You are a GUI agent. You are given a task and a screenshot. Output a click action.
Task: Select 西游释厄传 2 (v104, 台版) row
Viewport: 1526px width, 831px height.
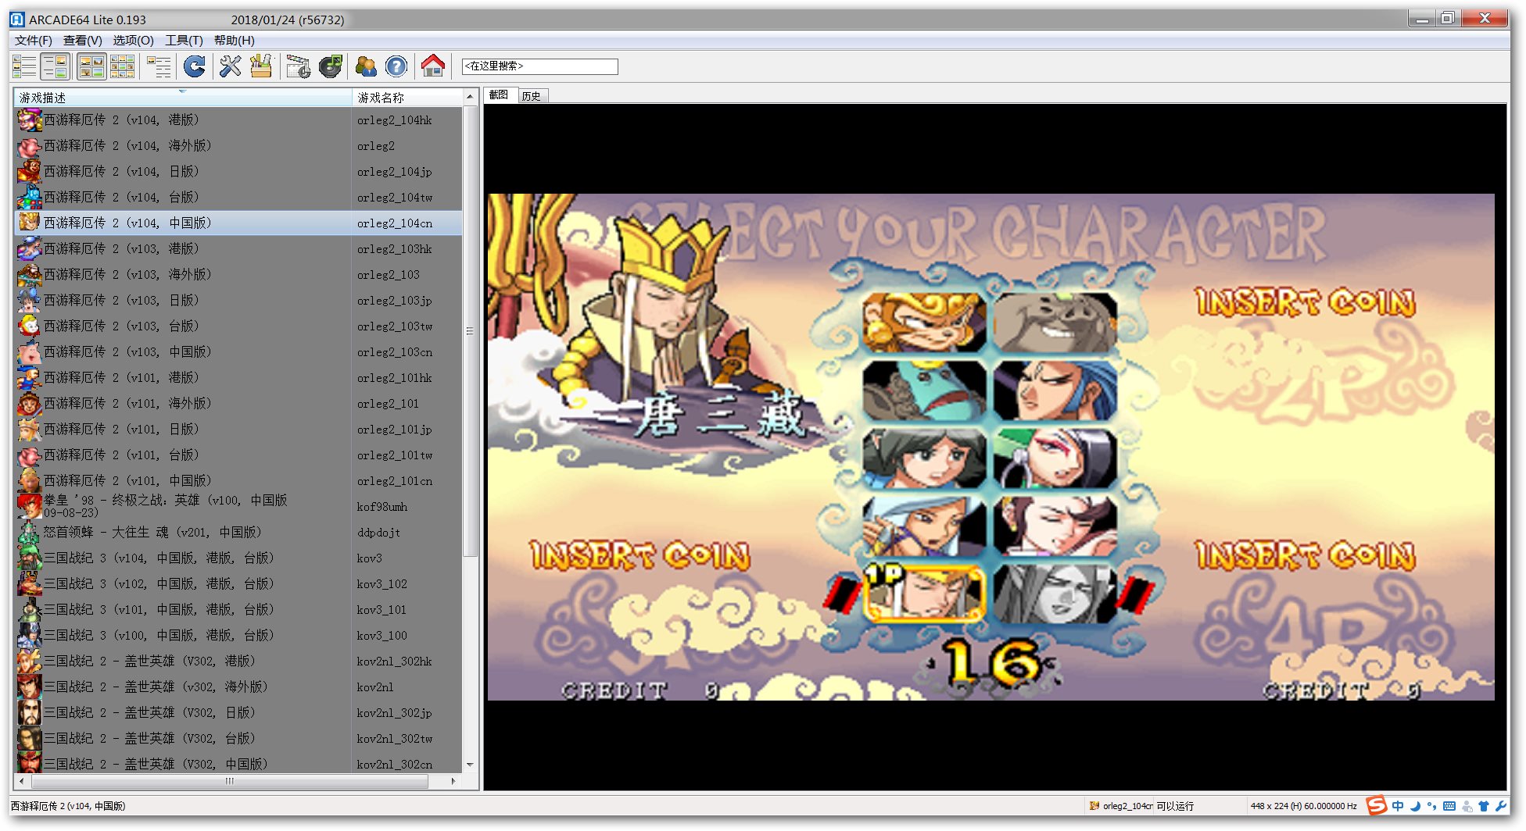[x=238, y=198]
